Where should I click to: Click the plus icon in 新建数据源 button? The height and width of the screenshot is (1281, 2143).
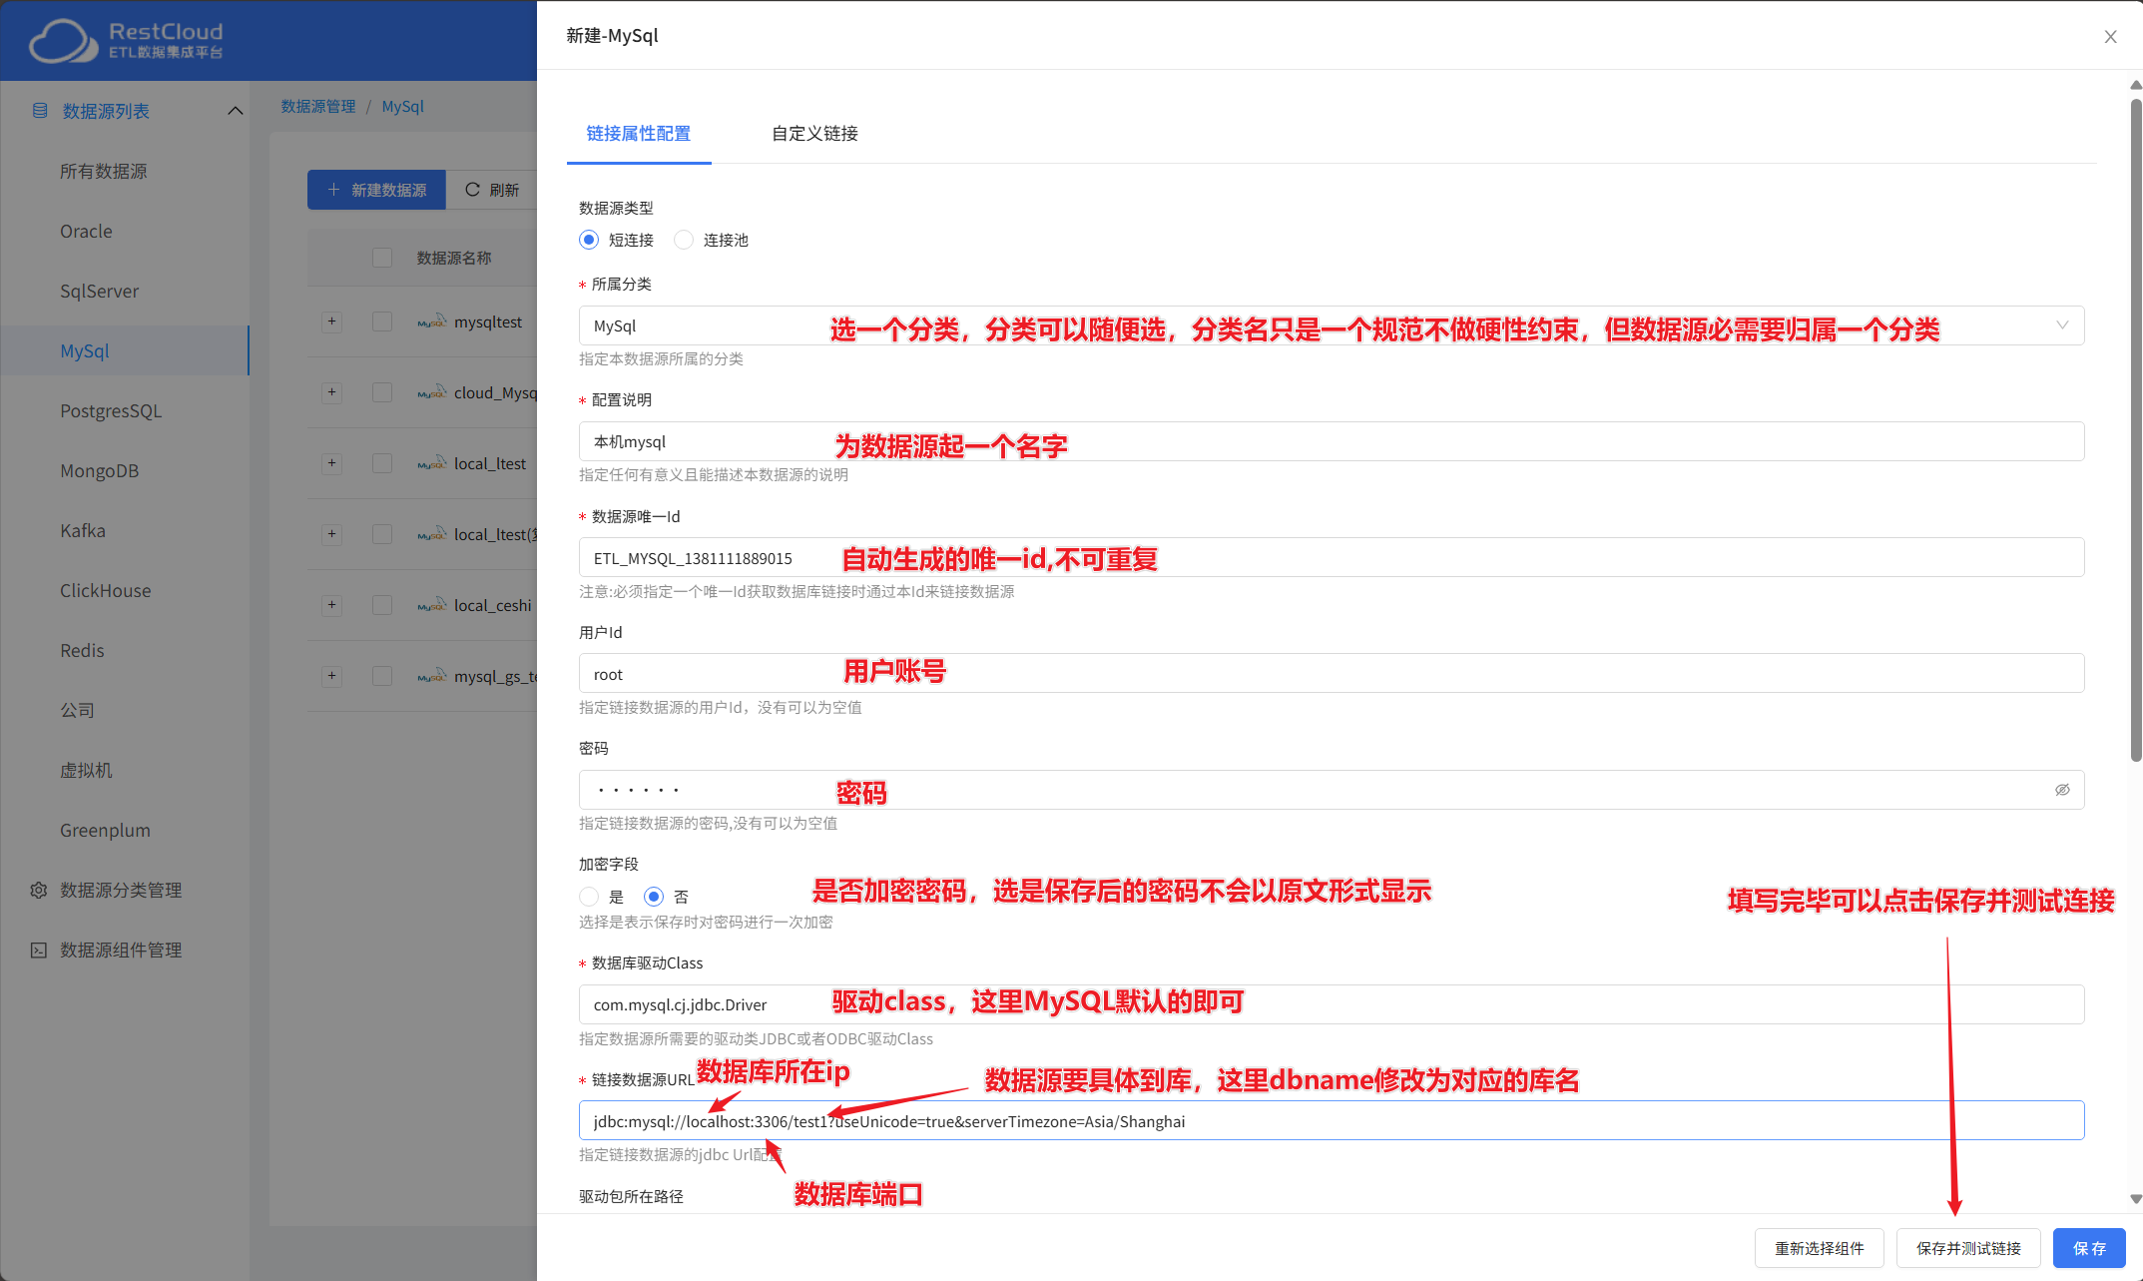click(x=333, y=190)
